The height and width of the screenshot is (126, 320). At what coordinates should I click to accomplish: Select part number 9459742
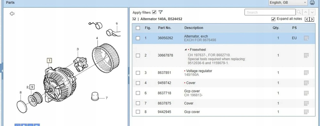[164, 83]
